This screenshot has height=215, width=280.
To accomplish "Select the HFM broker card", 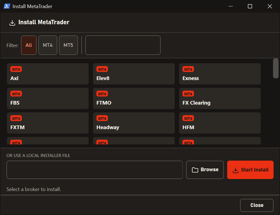I will click(x=220, y=123).
